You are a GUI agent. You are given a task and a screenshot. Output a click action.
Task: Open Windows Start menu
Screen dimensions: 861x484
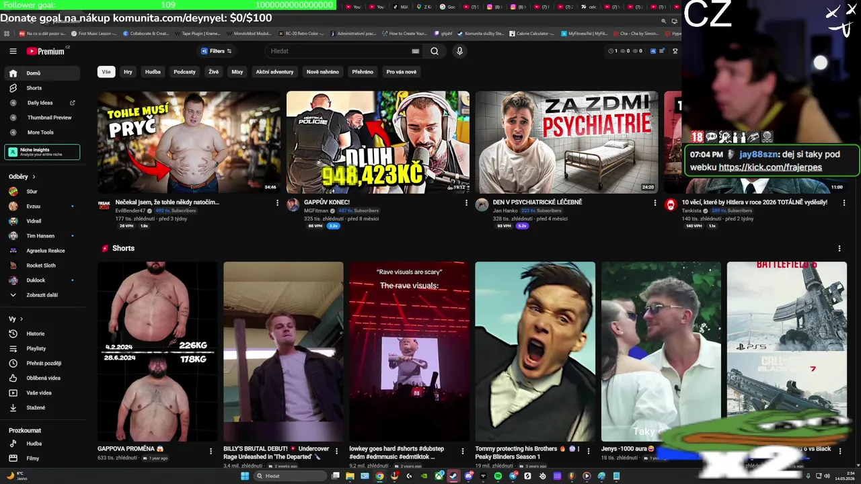point(245,476)
